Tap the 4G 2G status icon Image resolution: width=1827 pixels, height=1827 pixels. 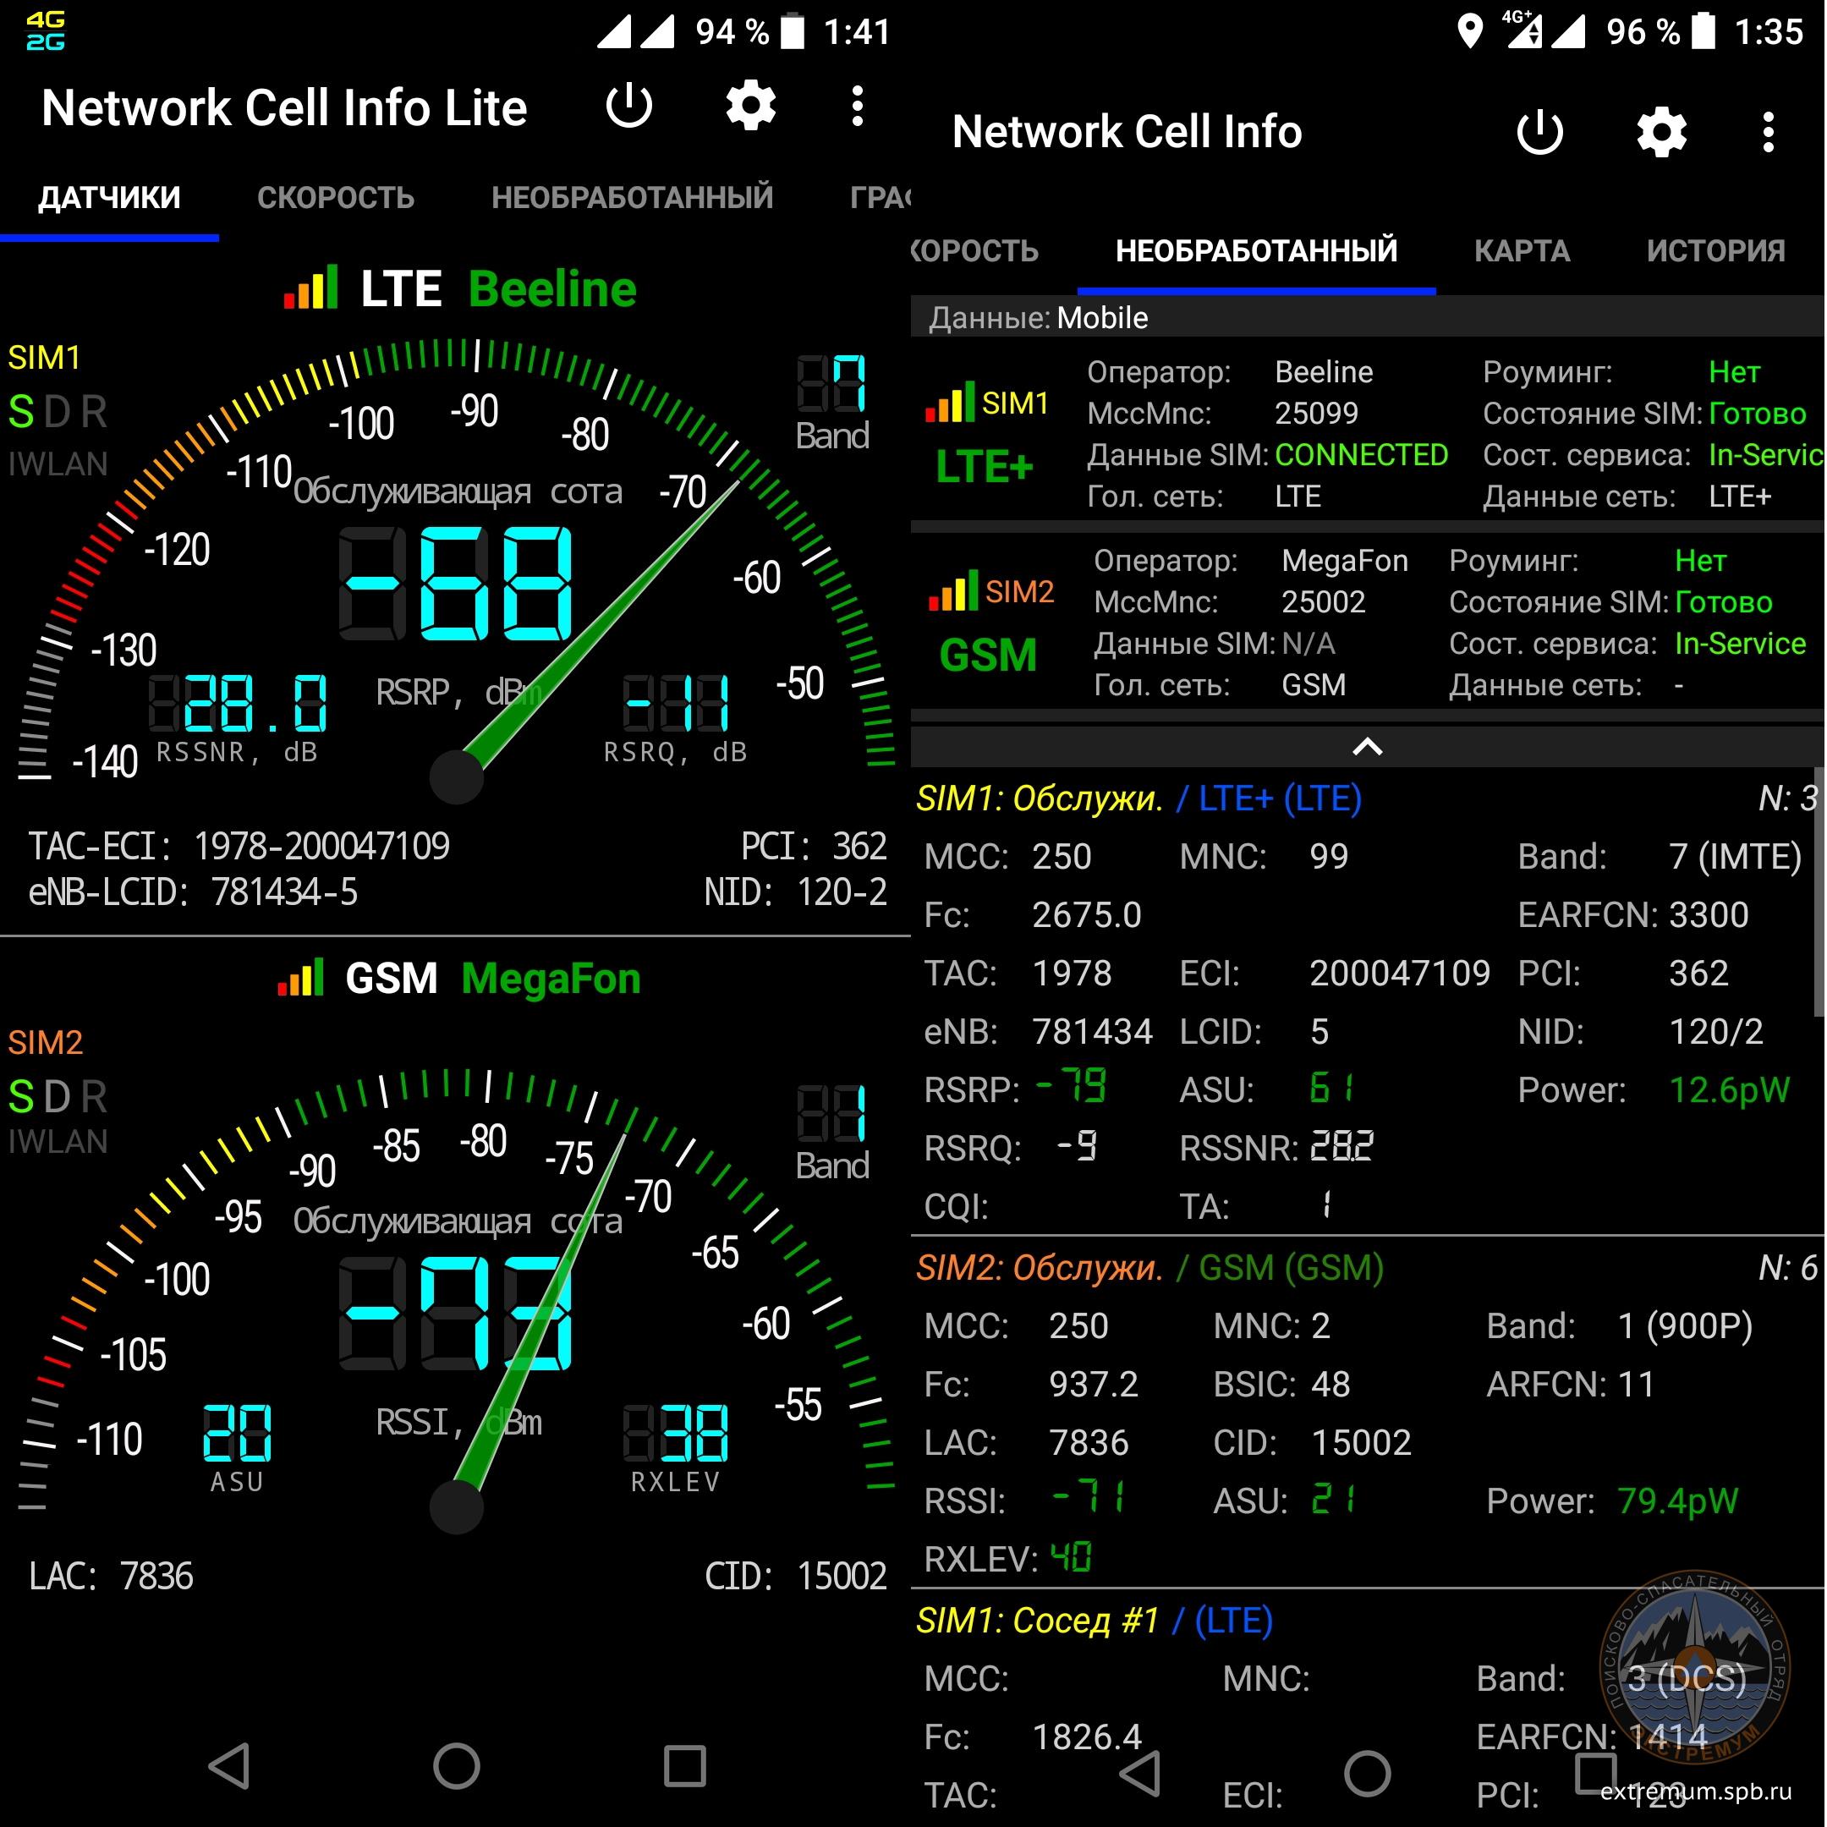click(x=45, y=31)
